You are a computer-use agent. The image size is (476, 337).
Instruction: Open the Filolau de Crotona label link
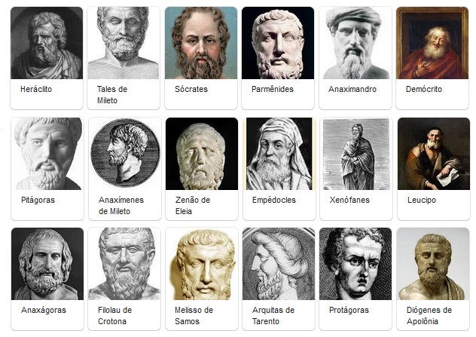114,316
